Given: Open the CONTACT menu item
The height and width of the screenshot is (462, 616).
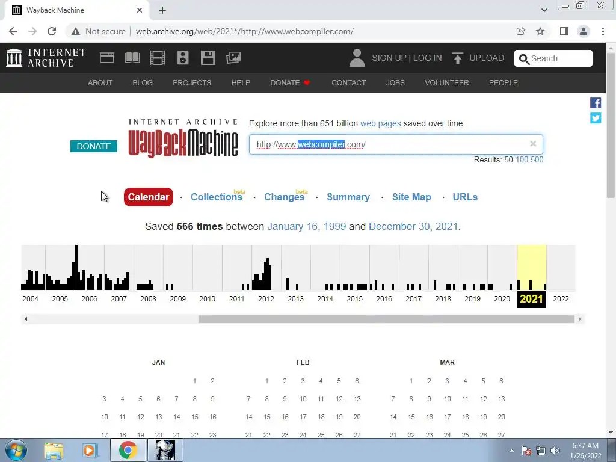Looking at the screenshot, I should pyautogui.click(x=348, y=83).
